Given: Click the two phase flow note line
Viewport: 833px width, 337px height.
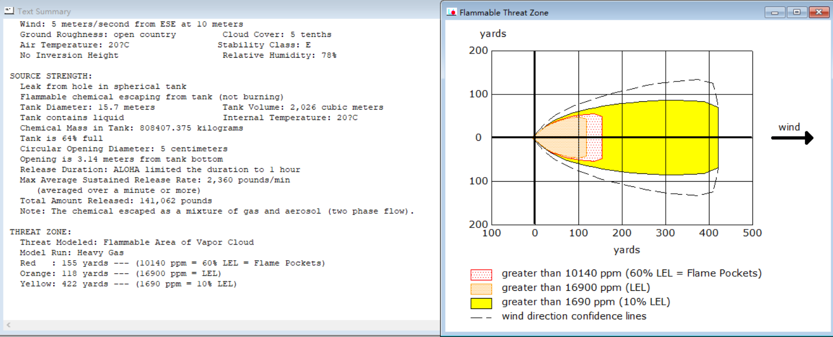Looking at the screenshot, I should point(217,211).
